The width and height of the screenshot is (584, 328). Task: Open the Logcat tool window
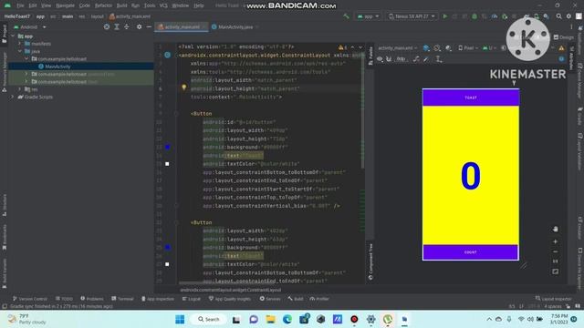[x=191, y=299]
